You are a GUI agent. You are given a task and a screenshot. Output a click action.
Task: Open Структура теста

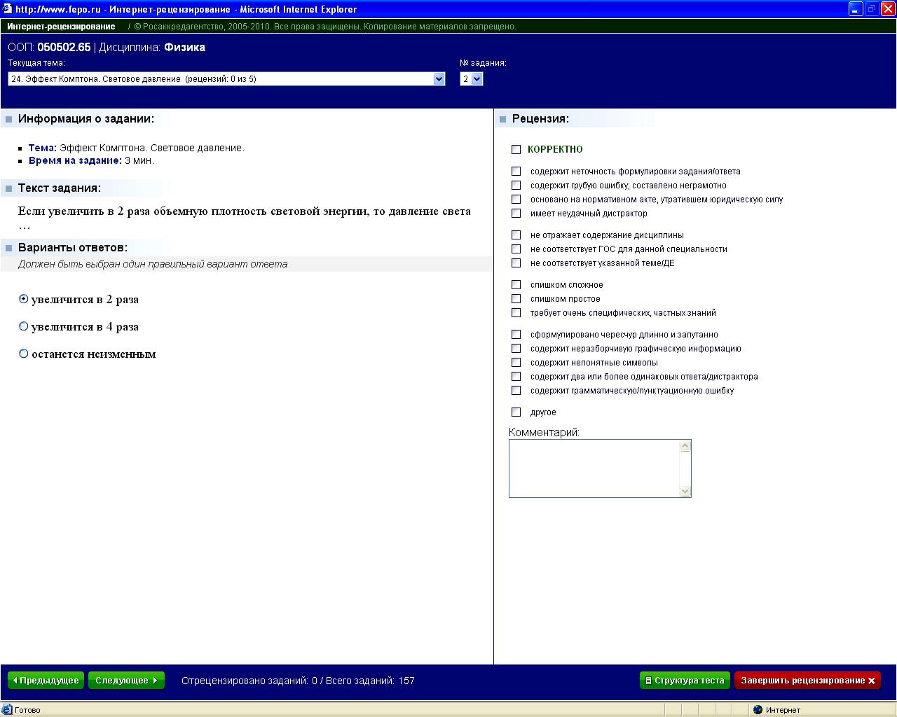(685, 681)
